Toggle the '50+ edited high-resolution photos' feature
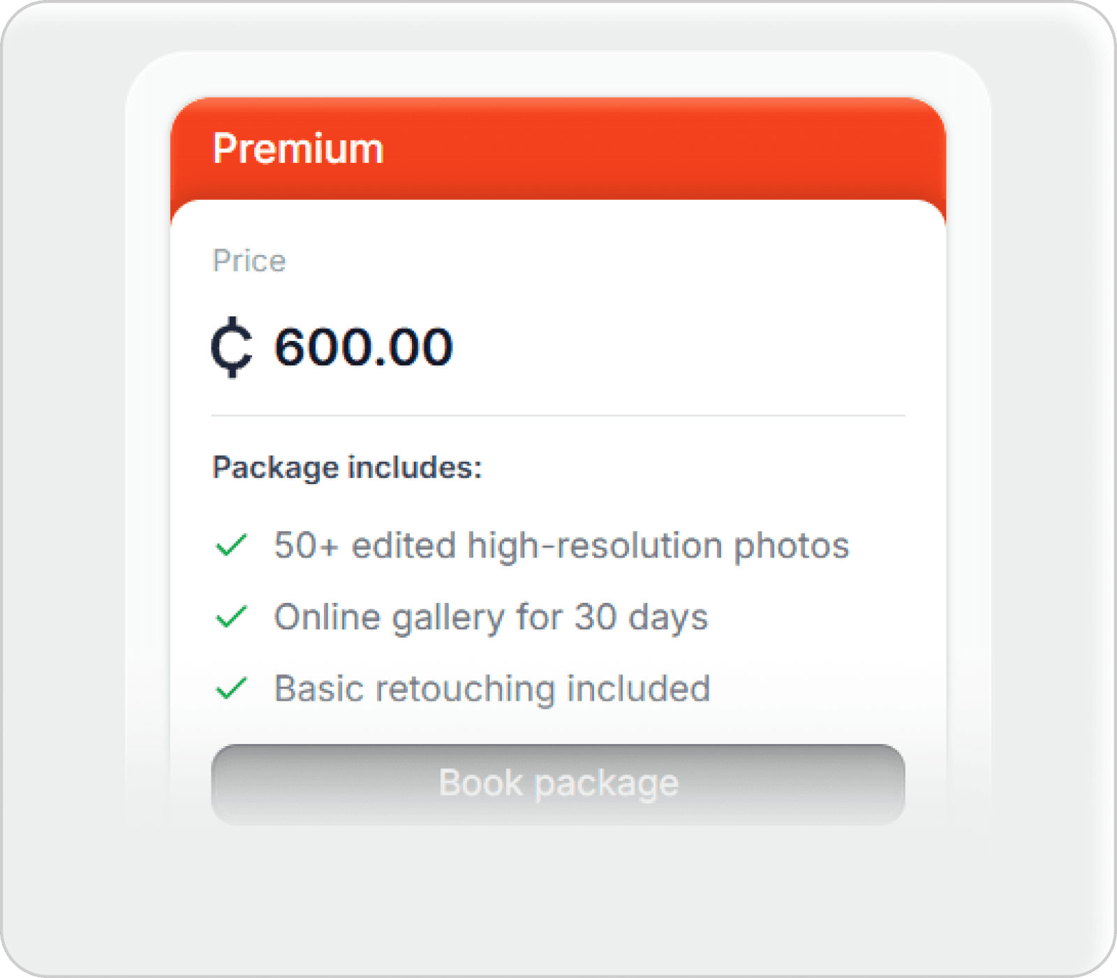1117x978 pixels. pos(562,546)
